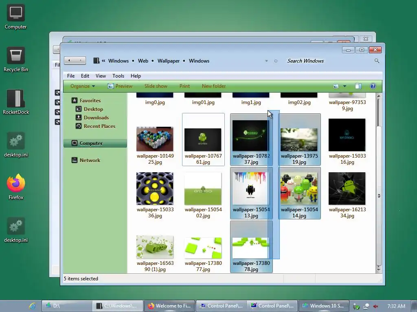The width and height of the screenshot is (417, 312).
Task: Click the Back navigation arrow
Action: pos(69,61)
